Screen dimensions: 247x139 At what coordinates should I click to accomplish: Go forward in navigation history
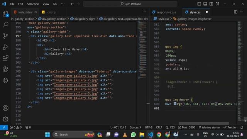click(78, 4)
